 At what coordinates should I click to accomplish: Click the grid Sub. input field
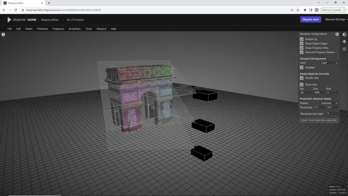tap(332, 92)
